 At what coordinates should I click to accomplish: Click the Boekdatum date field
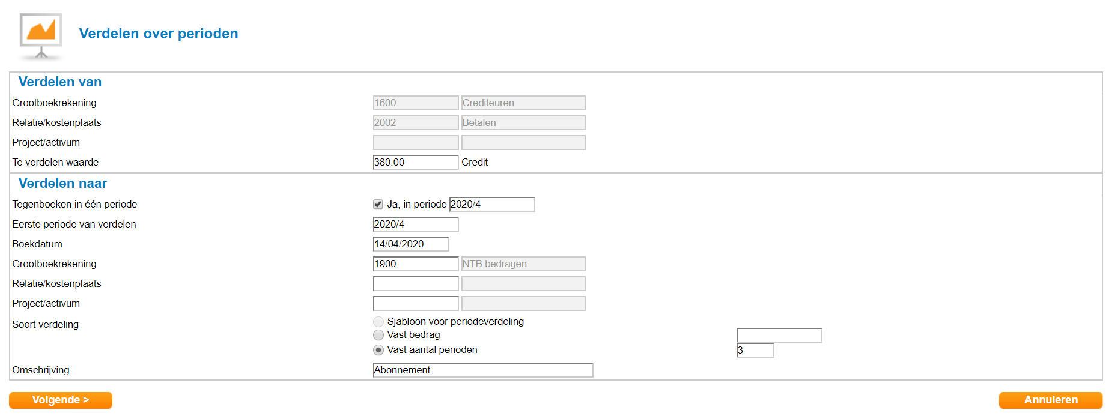(410, 244)
